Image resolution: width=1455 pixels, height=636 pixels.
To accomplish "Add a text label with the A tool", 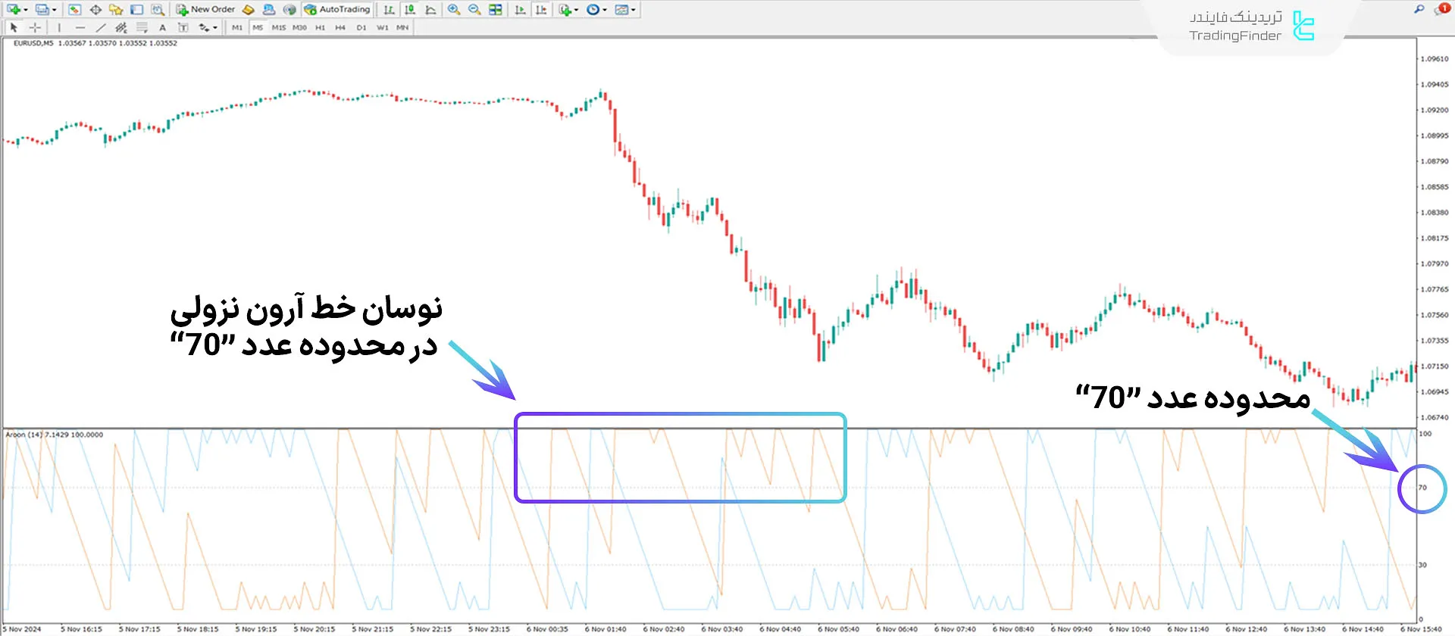I will [162, 27].
